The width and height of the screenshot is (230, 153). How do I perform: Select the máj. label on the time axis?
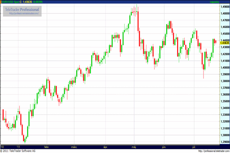point(134,146)
